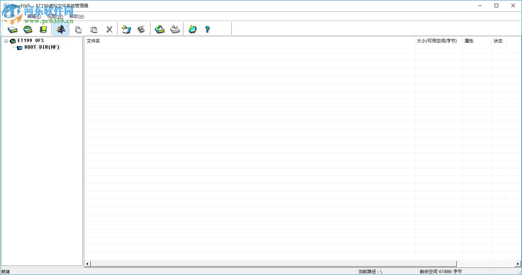
Task: Click the white disk drive toolbar icon
Action: point(13,30)
